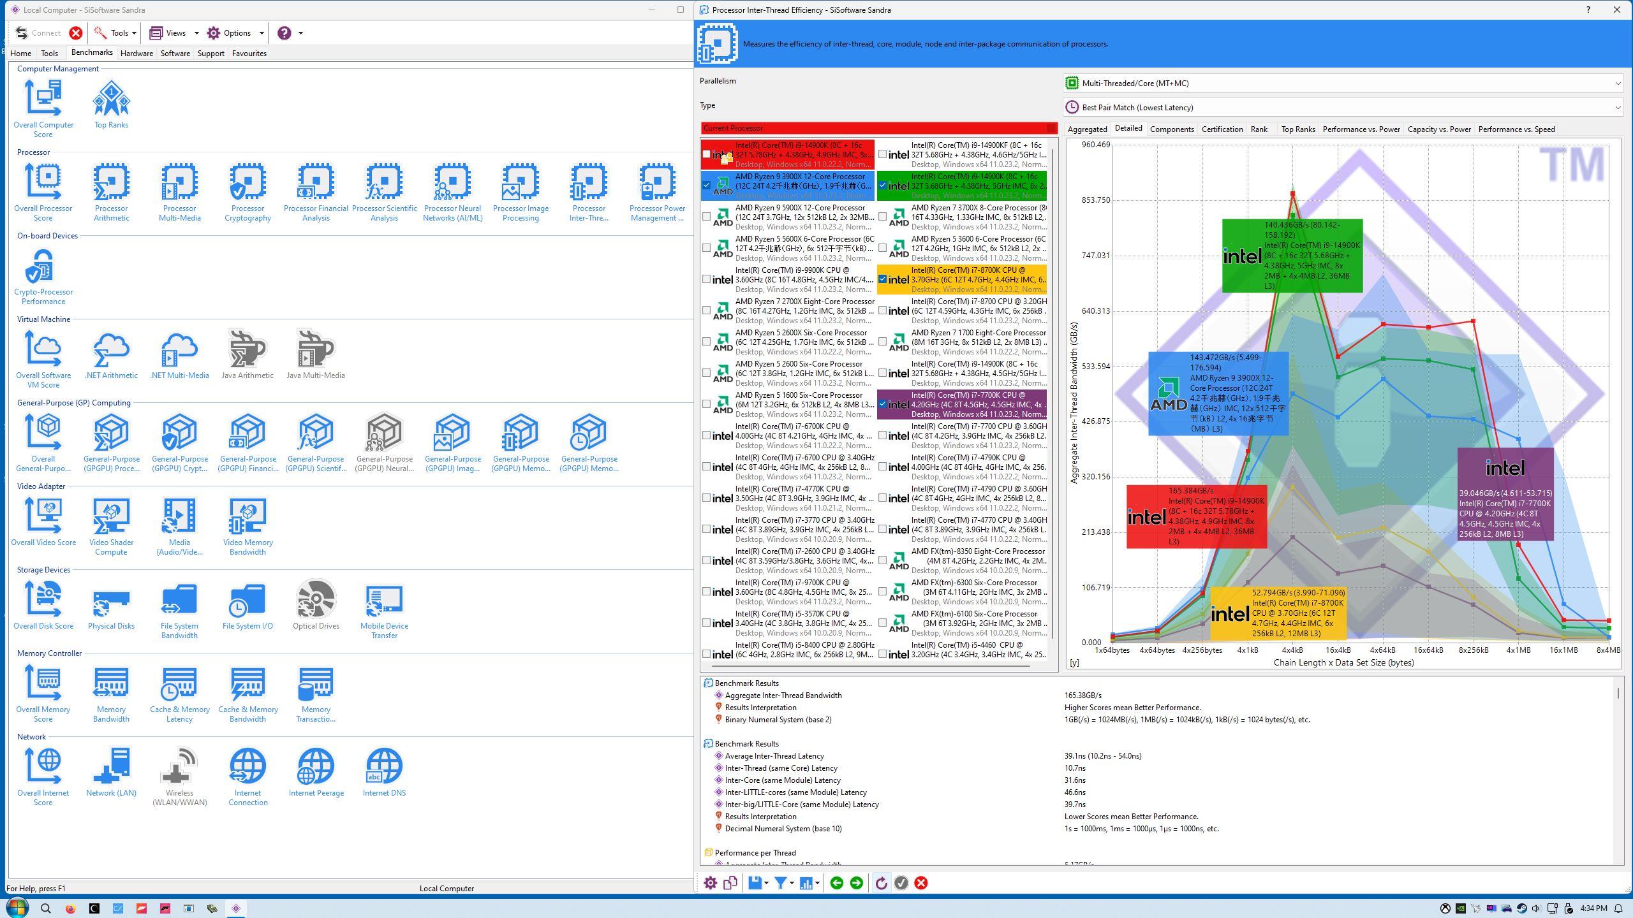1633x918 pixels.
Task: Open Firefox from the taskbar
Action: [70, 908]
